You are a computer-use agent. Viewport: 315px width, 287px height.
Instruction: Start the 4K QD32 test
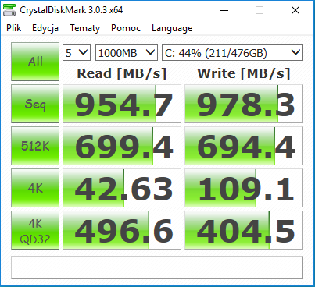35,230
